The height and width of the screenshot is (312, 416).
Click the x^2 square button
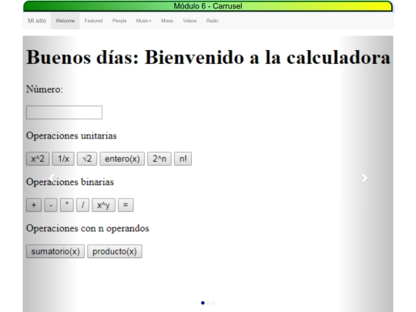coord(38,159)
